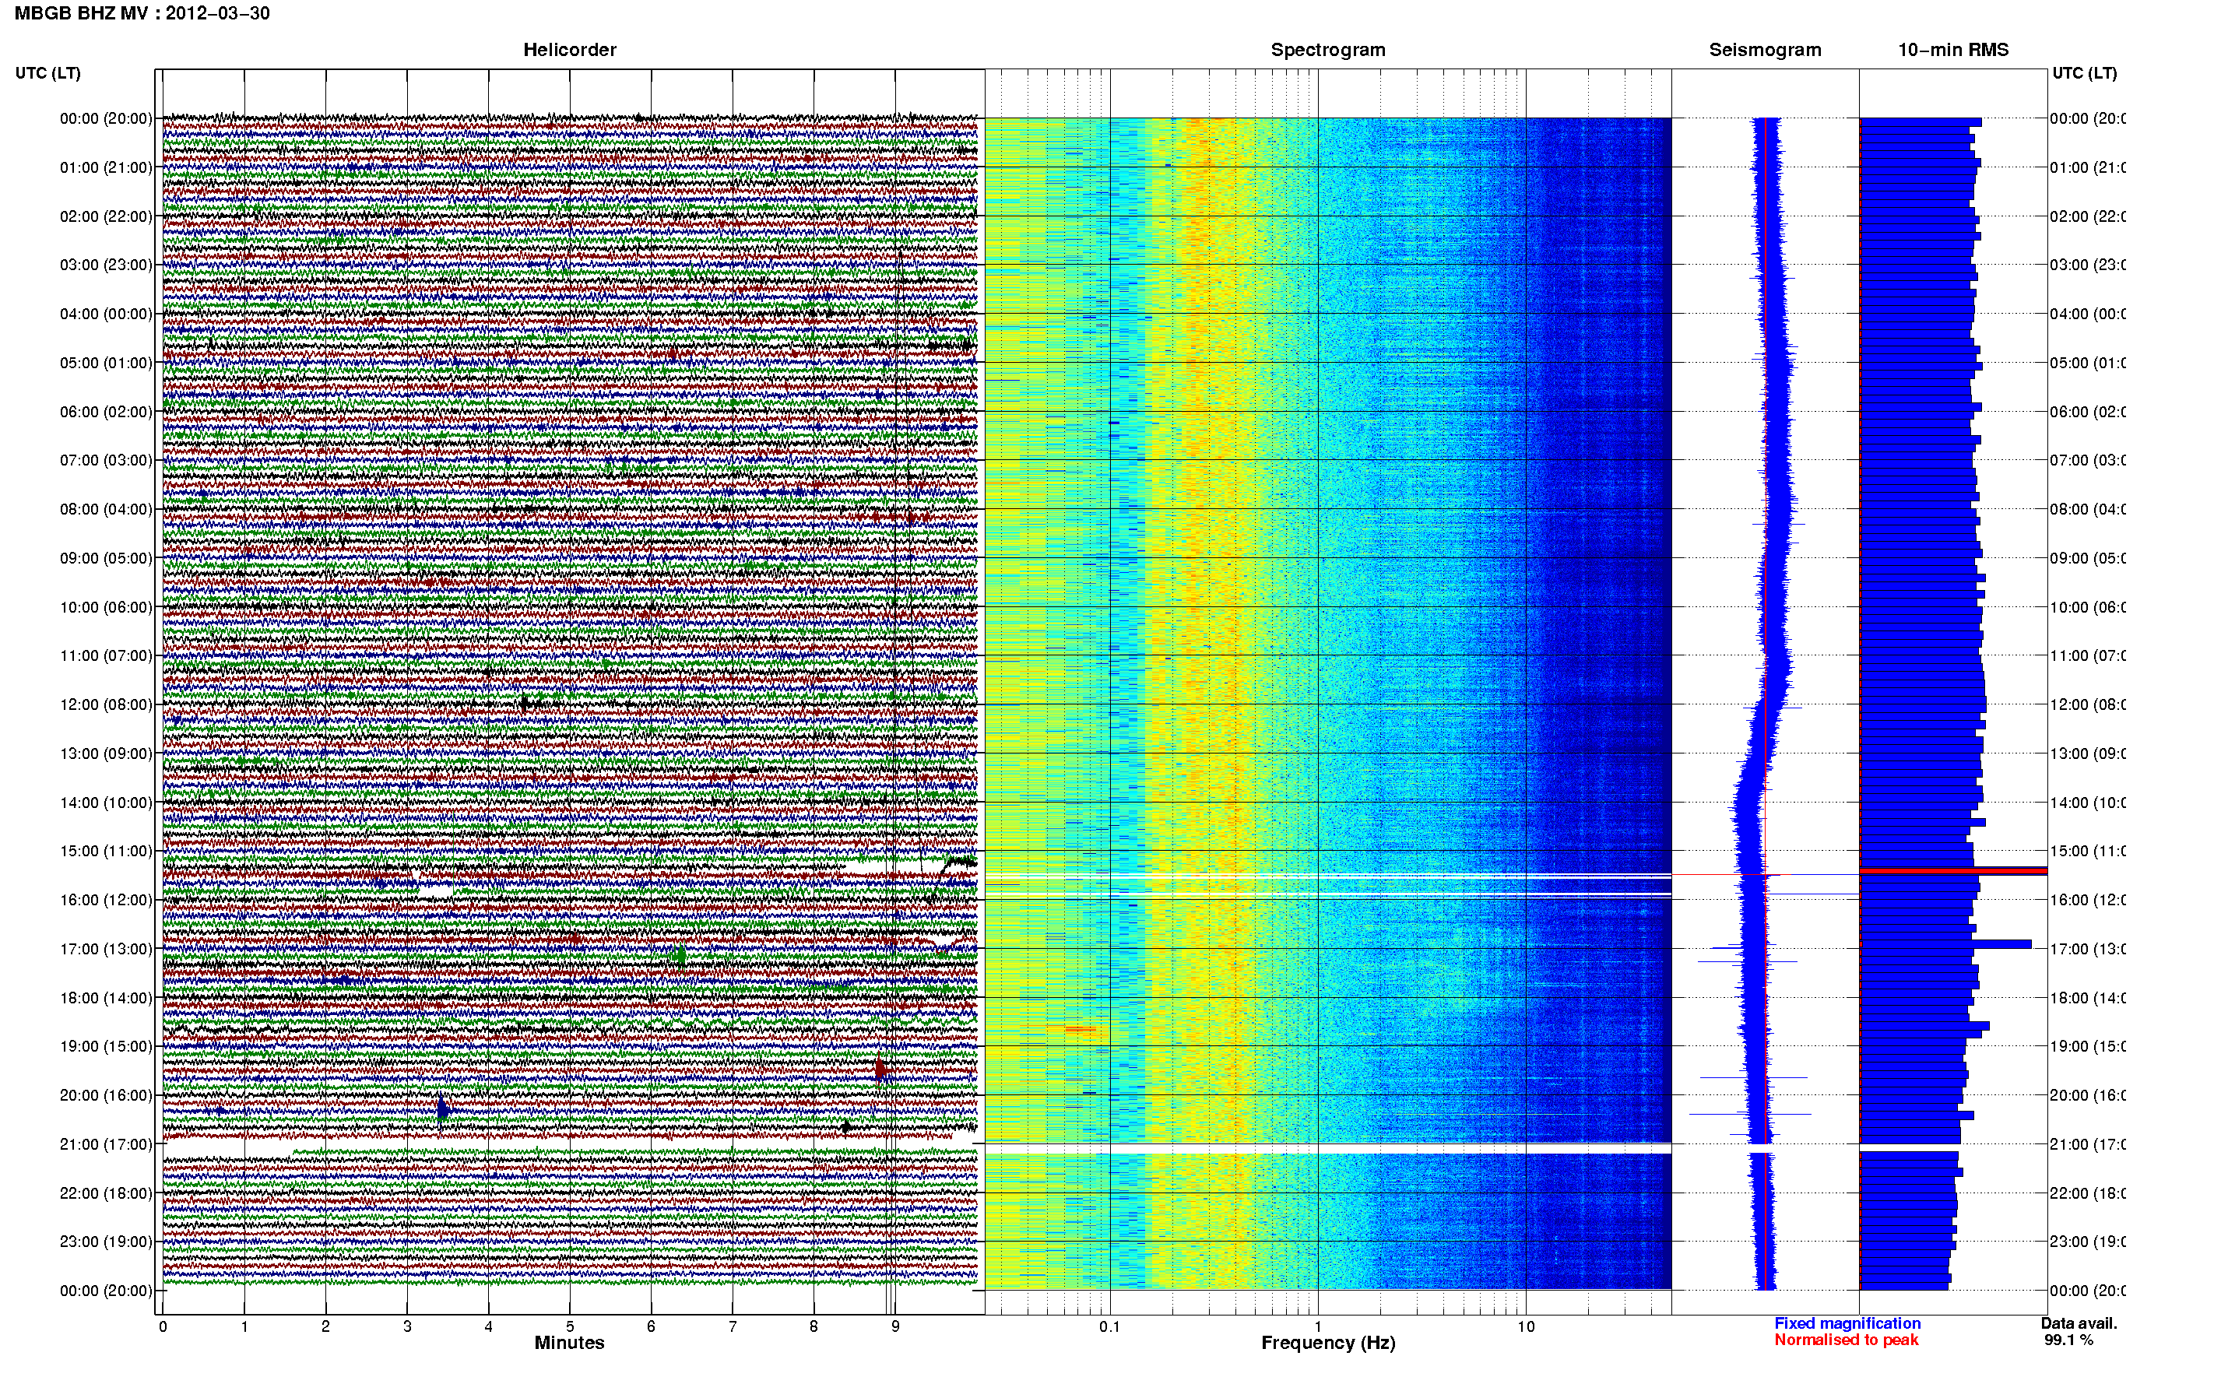Click the "03:00 (23:00)" Helicorder time label
Viewport: 2214px width, 1384px height.
(106, 265)
